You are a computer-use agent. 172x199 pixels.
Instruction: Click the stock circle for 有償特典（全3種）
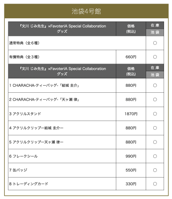point(155,57)
